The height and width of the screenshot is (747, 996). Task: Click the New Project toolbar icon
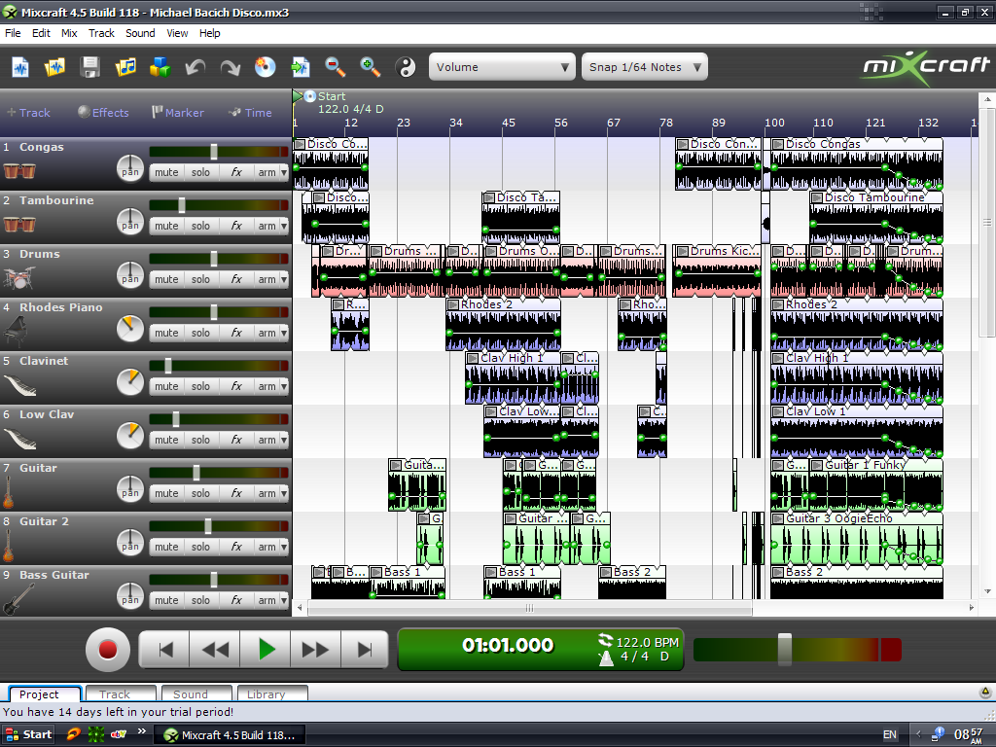click(20, 67)
